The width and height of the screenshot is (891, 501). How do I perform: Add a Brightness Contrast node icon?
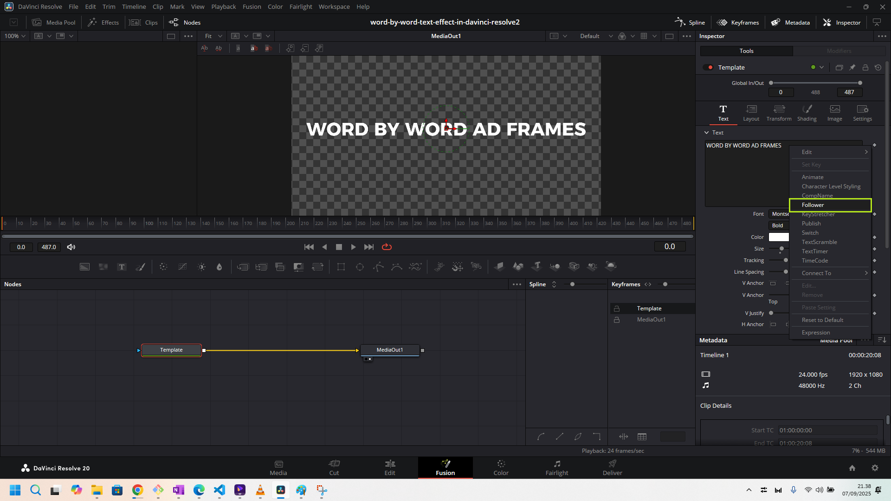[201, 267]
